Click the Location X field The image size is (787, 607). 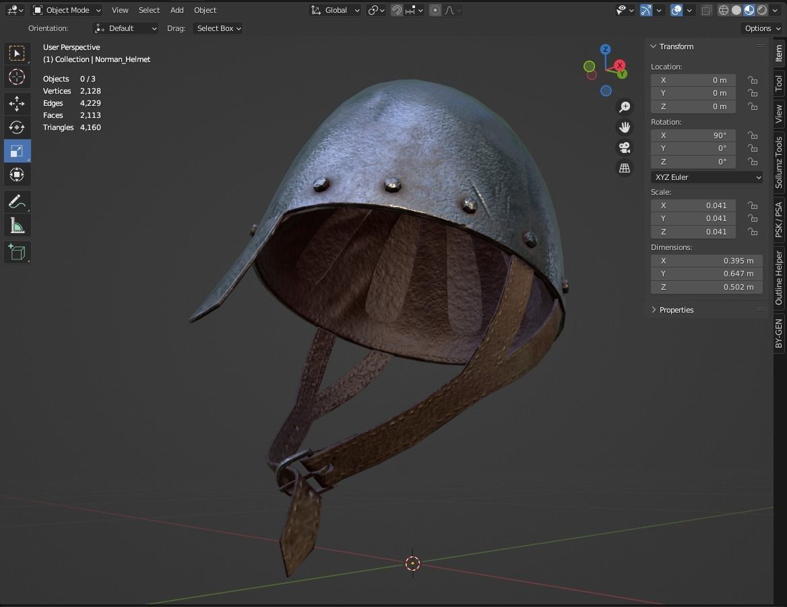pyautogui.click(x=693, y=79)
